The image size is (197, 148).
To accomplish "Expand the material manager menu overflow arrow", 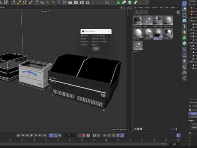I will tap(178, 7).
